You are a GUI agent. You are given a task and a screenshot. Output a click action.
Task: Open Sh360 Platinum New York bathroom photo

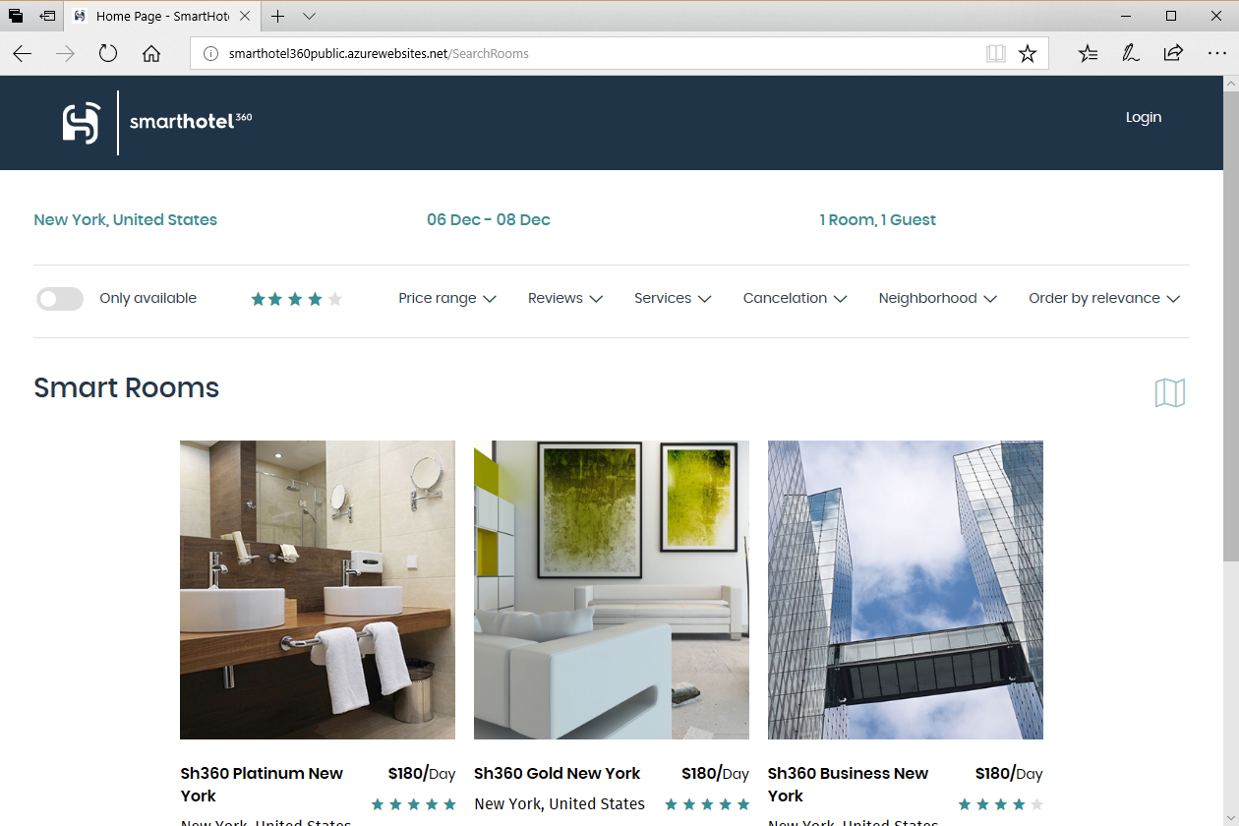(318, 590)
